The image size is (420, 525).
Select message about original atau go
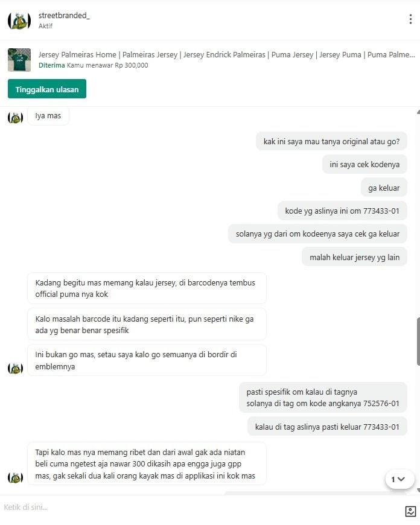click(x=331, y=141)
